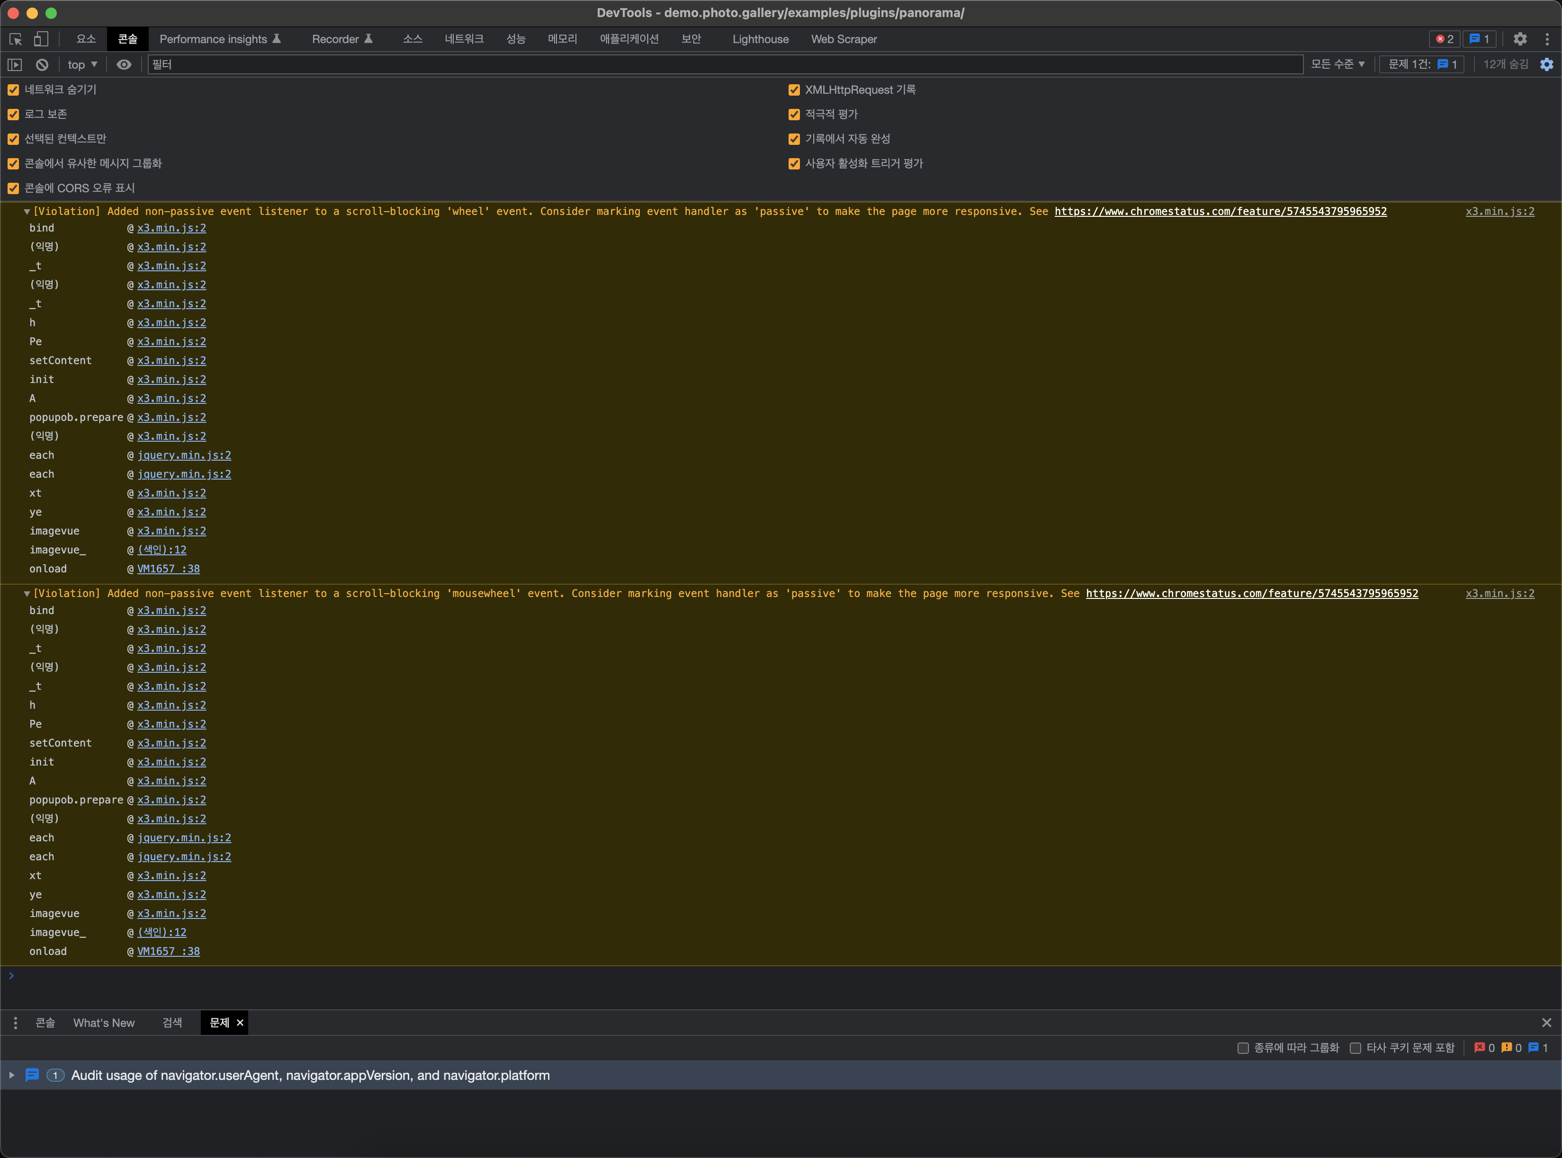Enable 타사 쿠키 문제 포함 checkbox

click(1355, 1048)
